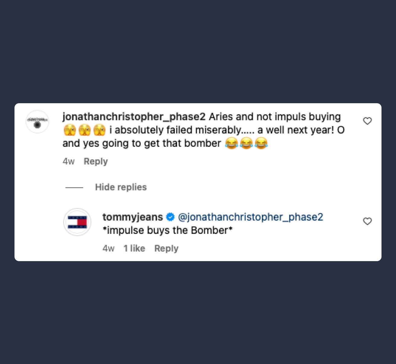The height and width of the screenshot is (364, 396).
Task: Click the 4w timestamp under tommyjeans reply
Action: pos(108,248)
